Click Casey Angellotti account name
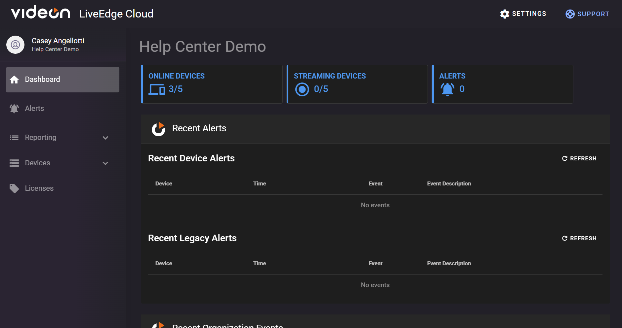 [58, 41]
